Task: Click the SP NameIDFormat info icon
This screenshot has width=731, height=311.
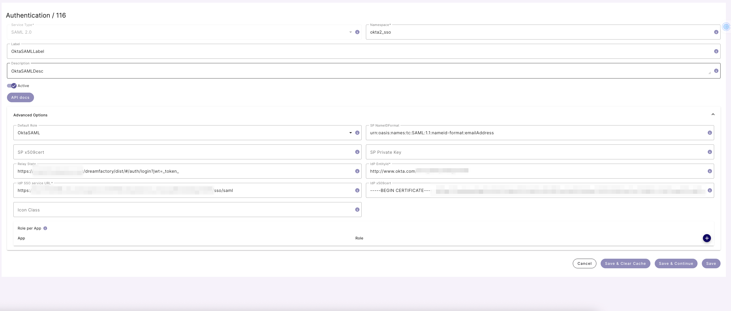Action: (x=710, y=132)
